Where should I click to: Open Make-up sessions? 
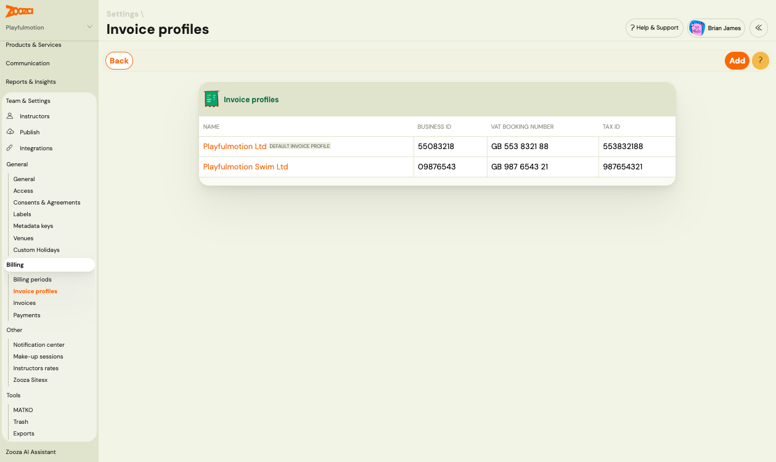(38, 357)
